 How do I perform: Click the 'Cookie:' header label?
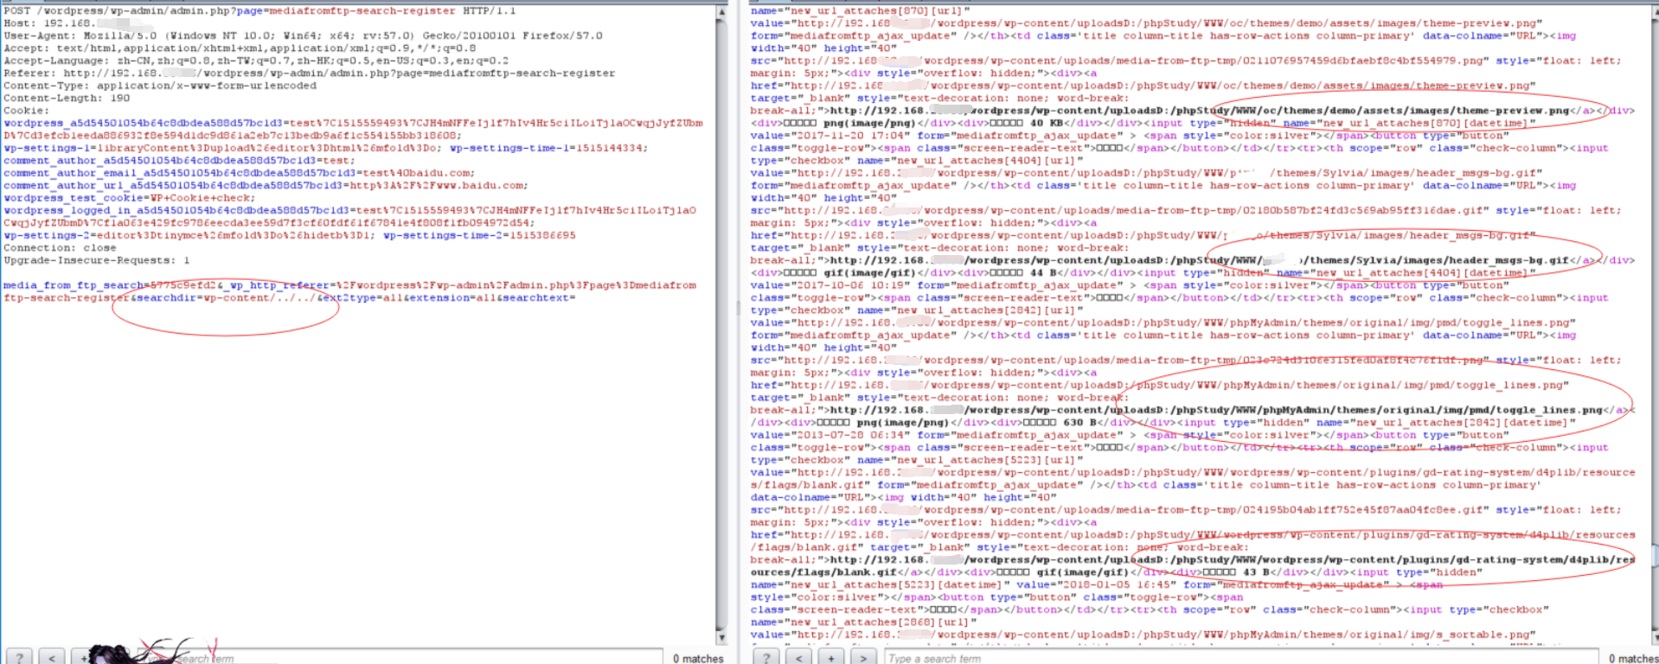coord(26,111)
